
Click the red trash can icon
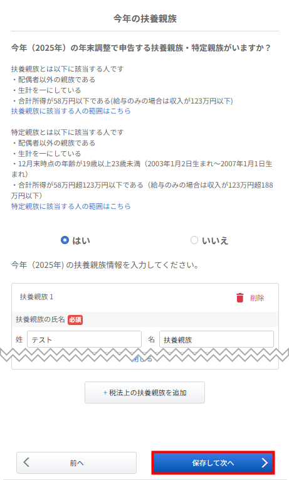pyautogui.click(x=240, y=297)
